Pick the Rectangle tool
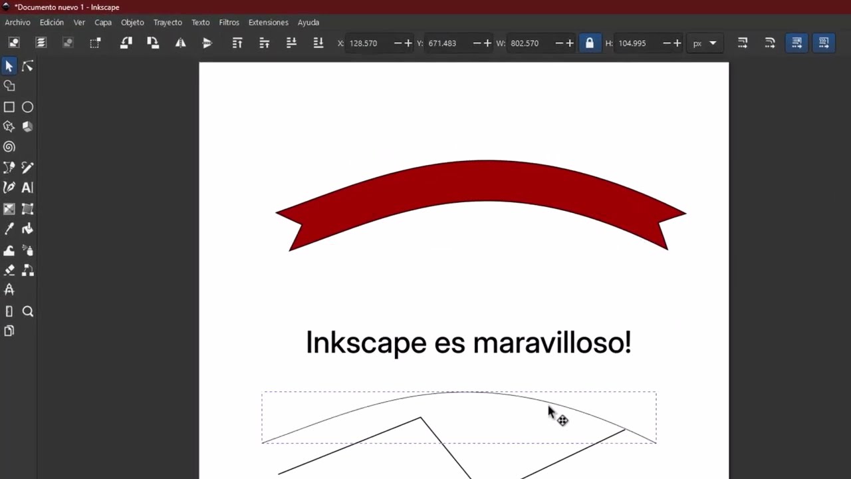 9,107
